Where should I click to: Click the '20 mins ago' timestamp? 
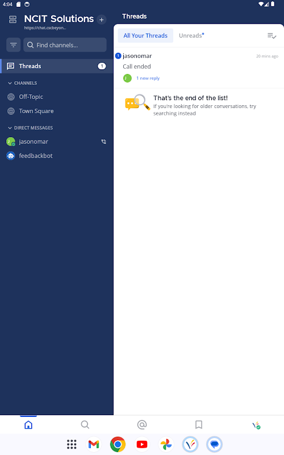click(x=267, y=56)
